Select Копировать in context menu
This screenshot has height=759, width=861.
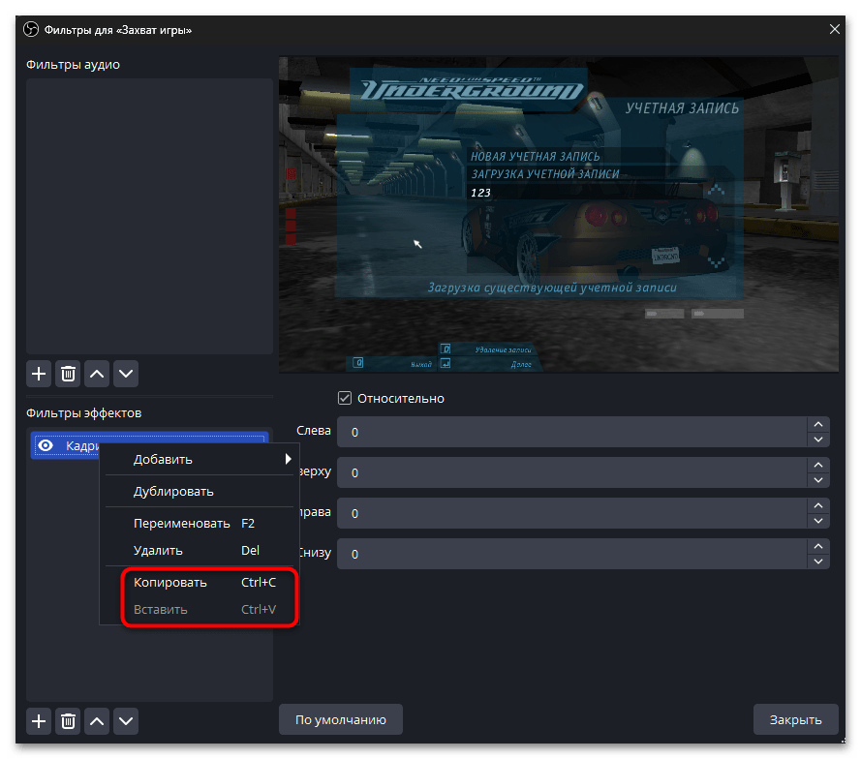pyautogui.click(x=200, y=582)
